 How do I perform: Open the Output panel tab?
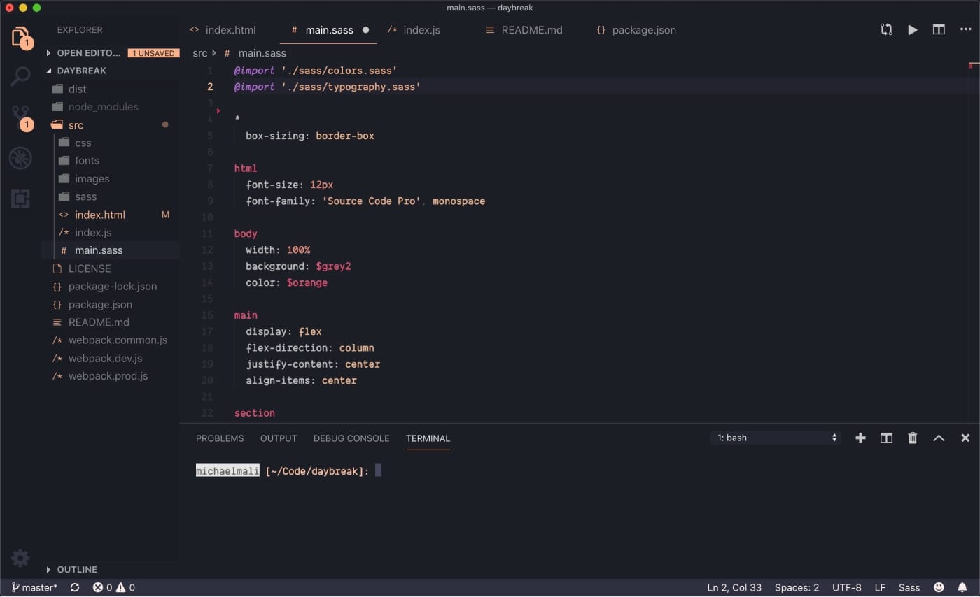pyautogui.click(x=279, y=438)
